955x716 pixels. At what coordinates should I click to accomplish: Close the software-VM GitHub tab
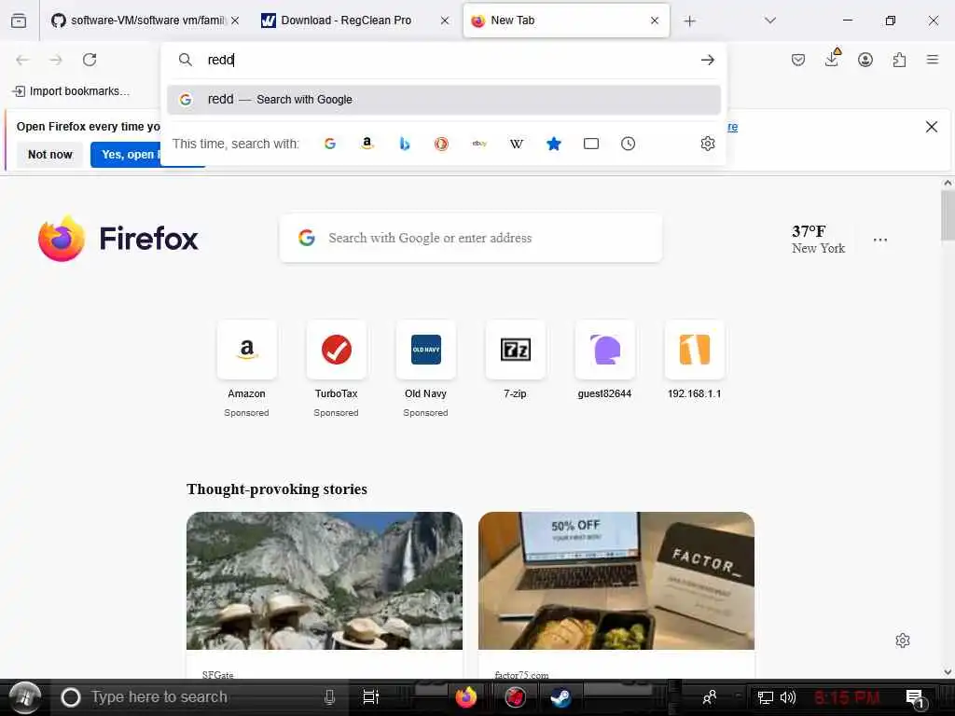coord(235,21)
